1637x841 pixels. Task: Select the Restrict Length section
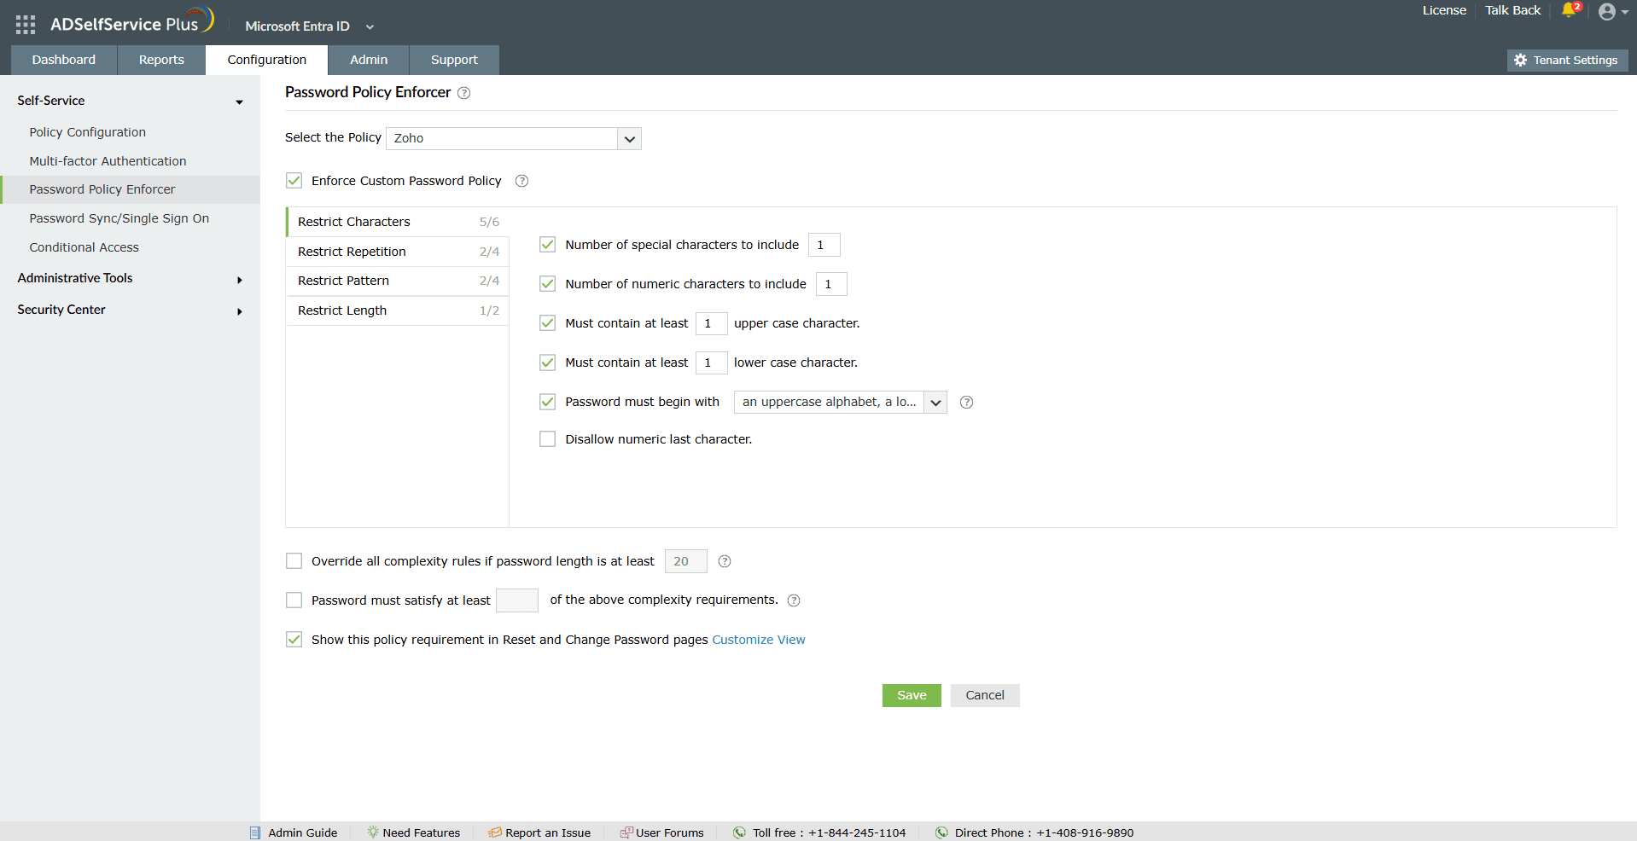coord(398,310)
